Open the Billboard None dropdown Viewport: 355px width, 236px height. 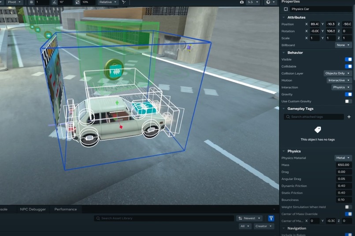click(343, 45)
